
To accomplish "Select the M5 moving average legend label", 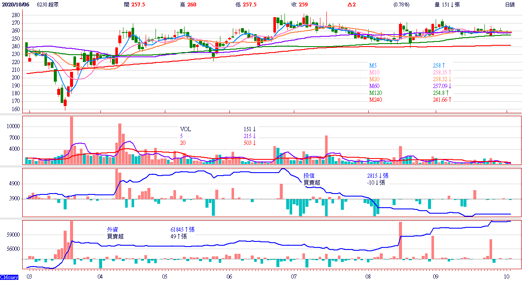I will tap(373, 65).
